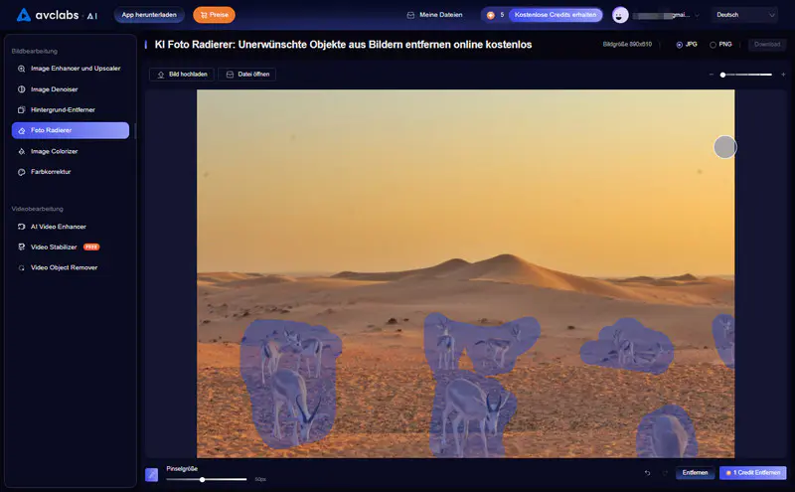Click the undo arrow icon

click(648, 473)
